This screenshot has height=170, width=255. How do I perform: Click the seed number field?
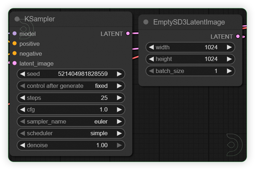pos(83,74)
